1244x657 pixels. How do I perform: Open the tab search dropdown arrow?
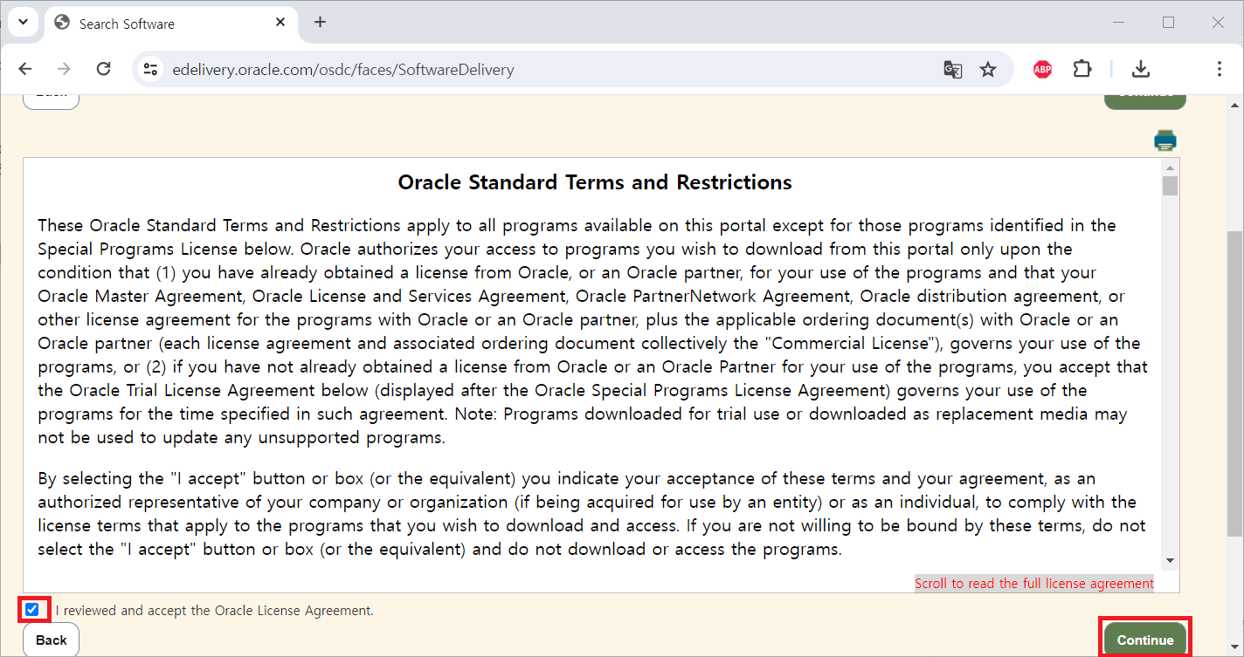pyautogui.click(x=22, y=22)
